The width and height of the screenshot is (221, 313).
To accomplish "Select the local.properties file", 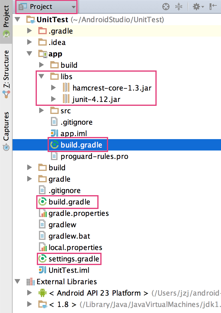I will pyautogui.click(x=75, y=248).
